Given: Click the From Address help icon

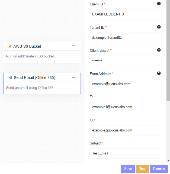Looking at the screenshot, I should click(159, 73).
